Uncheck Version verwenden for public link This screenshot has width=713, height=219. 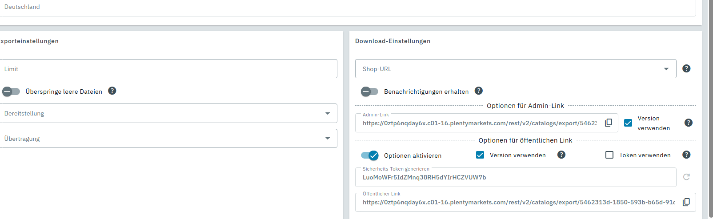coord(480,155)
